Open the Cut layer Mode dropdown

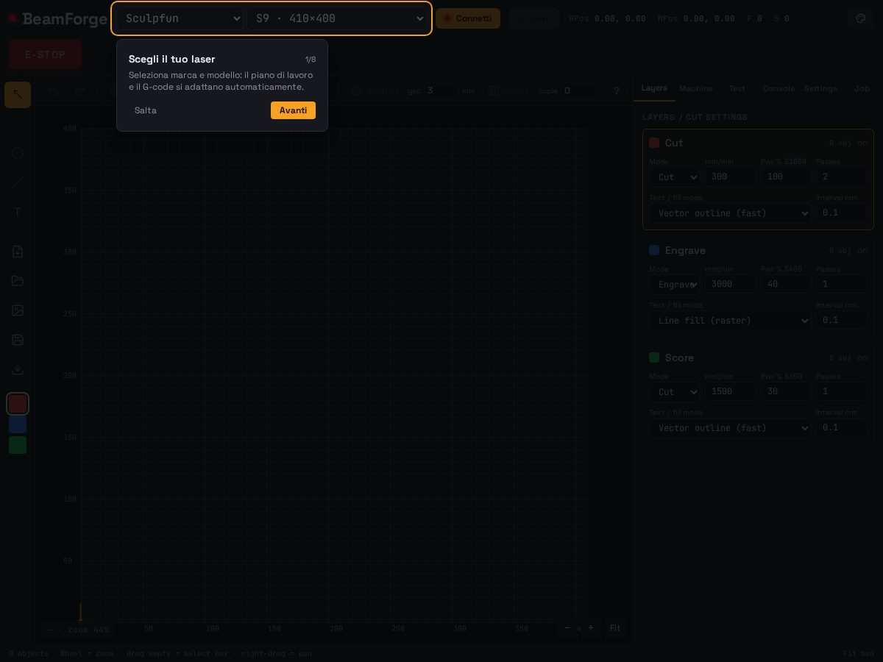point(675,177)
